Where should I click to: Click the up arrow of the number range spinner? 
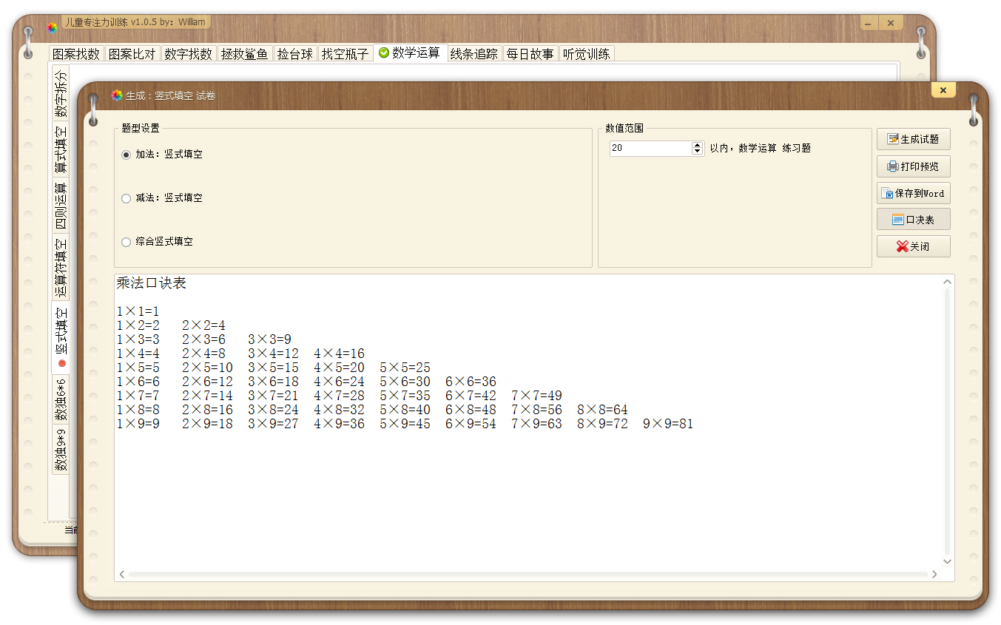[696, 144]
